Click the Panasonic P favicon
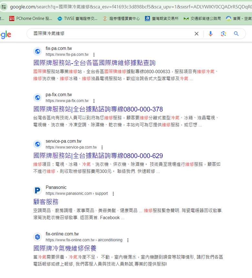 [37, 190]
